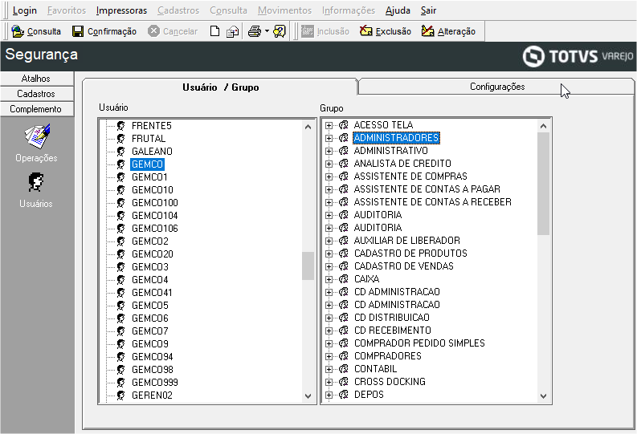Select group ASSISTENTE DE CONTAS A RECEBER
Image resolution: width=637 pixels, height=434 pixels.
coord(433,202)
